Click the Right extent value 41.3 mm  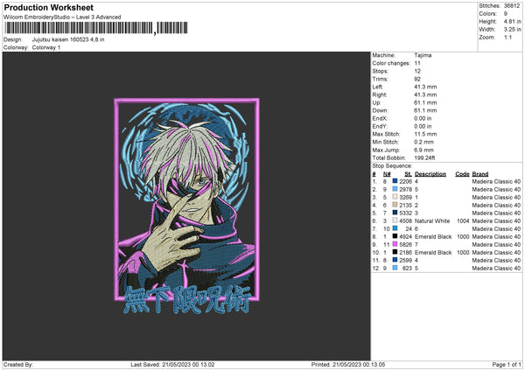(425, 94)
